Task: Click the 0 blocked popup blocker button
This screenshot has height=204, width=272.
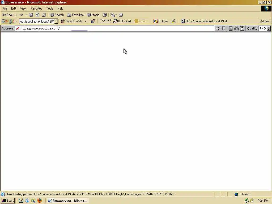Action: pyautogui.click(x=122, y=21)
